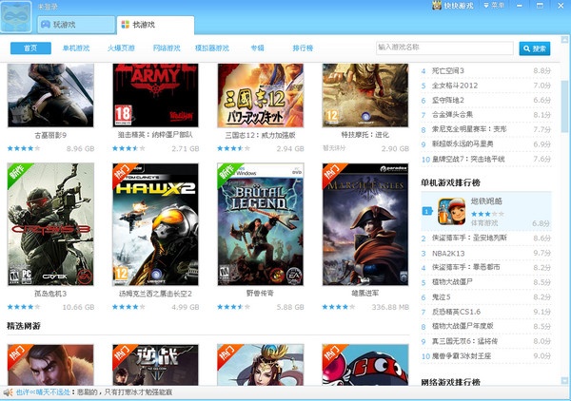
Task: Click the star rating under 古墓丽影9
Action: pyautogui.click(x=24, y=148)
